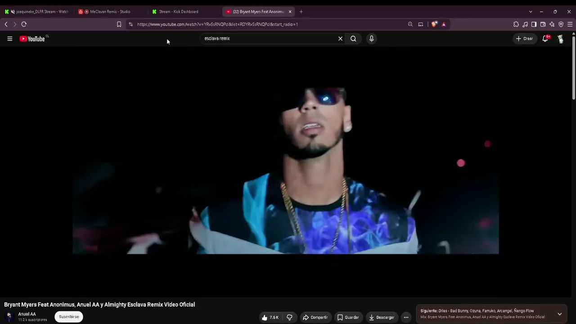
Task: Go forward with the browser forward arrow
Action: pos(14,24)
